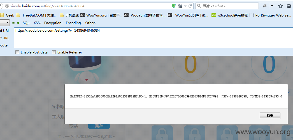Confirm the alert with 确定 button

[x=270, y=116]
